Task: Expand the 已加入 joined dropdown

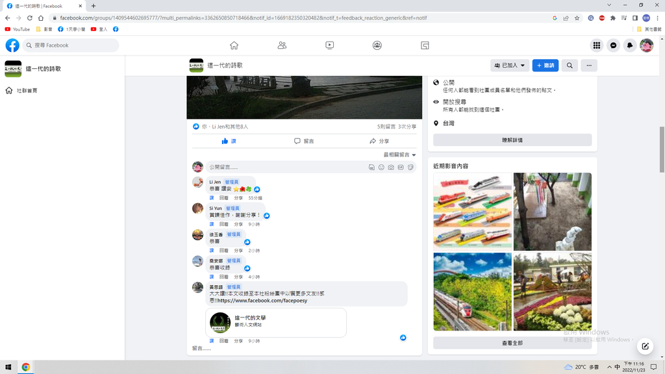Action: click(509, 66)
